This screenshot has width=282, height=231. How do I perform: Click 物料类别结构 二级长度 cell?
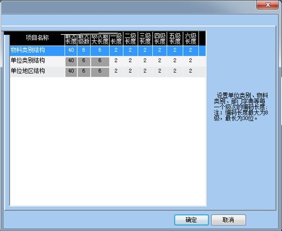pos(130,50)
